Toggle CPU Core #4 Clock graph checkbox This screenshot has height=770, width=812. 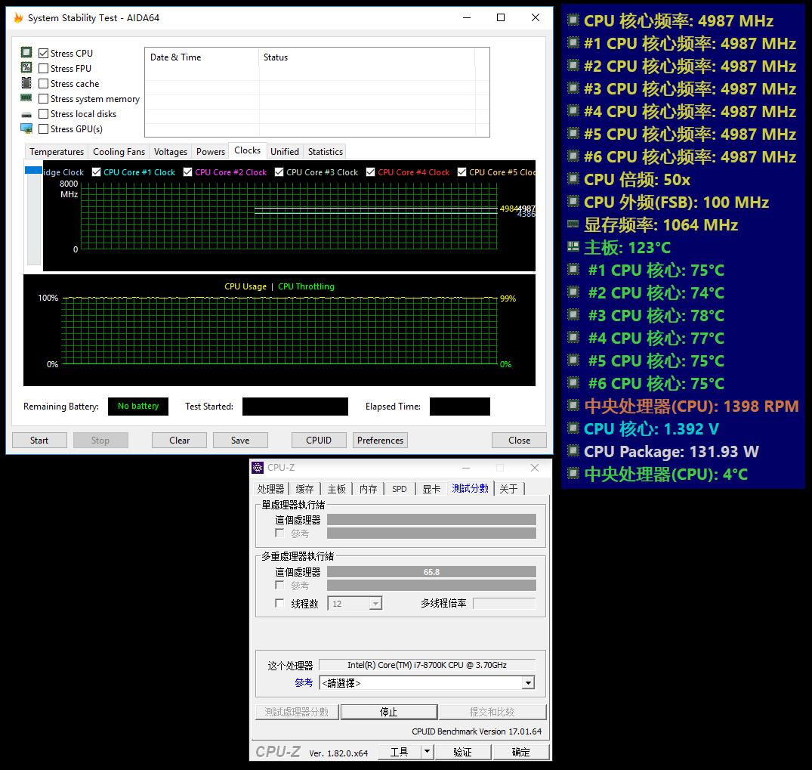pos(371,172)
